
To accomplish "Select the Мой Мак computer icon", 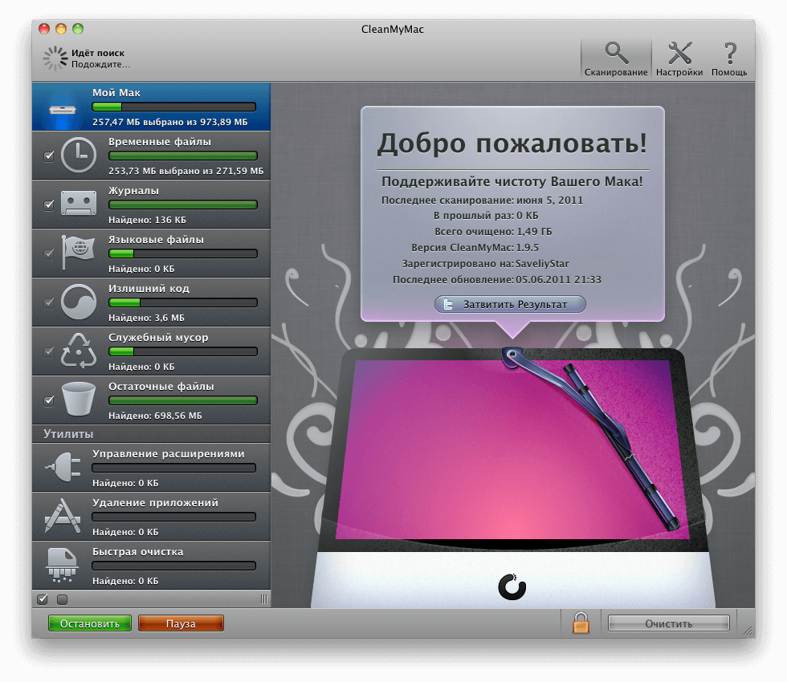I will (x=63, y=110).
